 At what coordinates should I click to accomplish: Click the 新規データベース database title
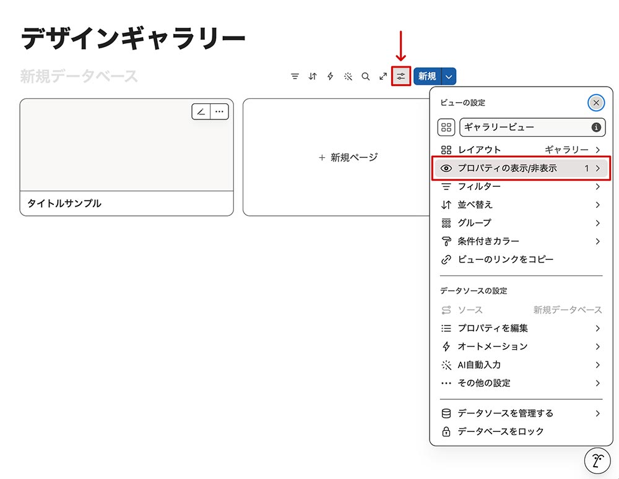pos(79,76)
